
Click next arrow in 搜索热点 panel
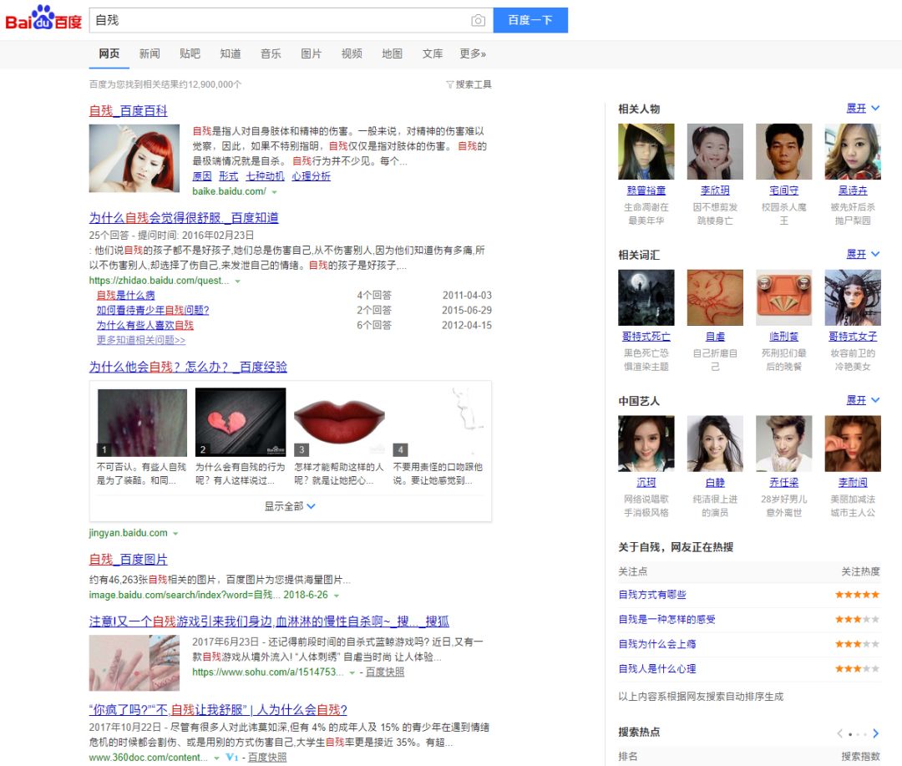coord(875,733)
